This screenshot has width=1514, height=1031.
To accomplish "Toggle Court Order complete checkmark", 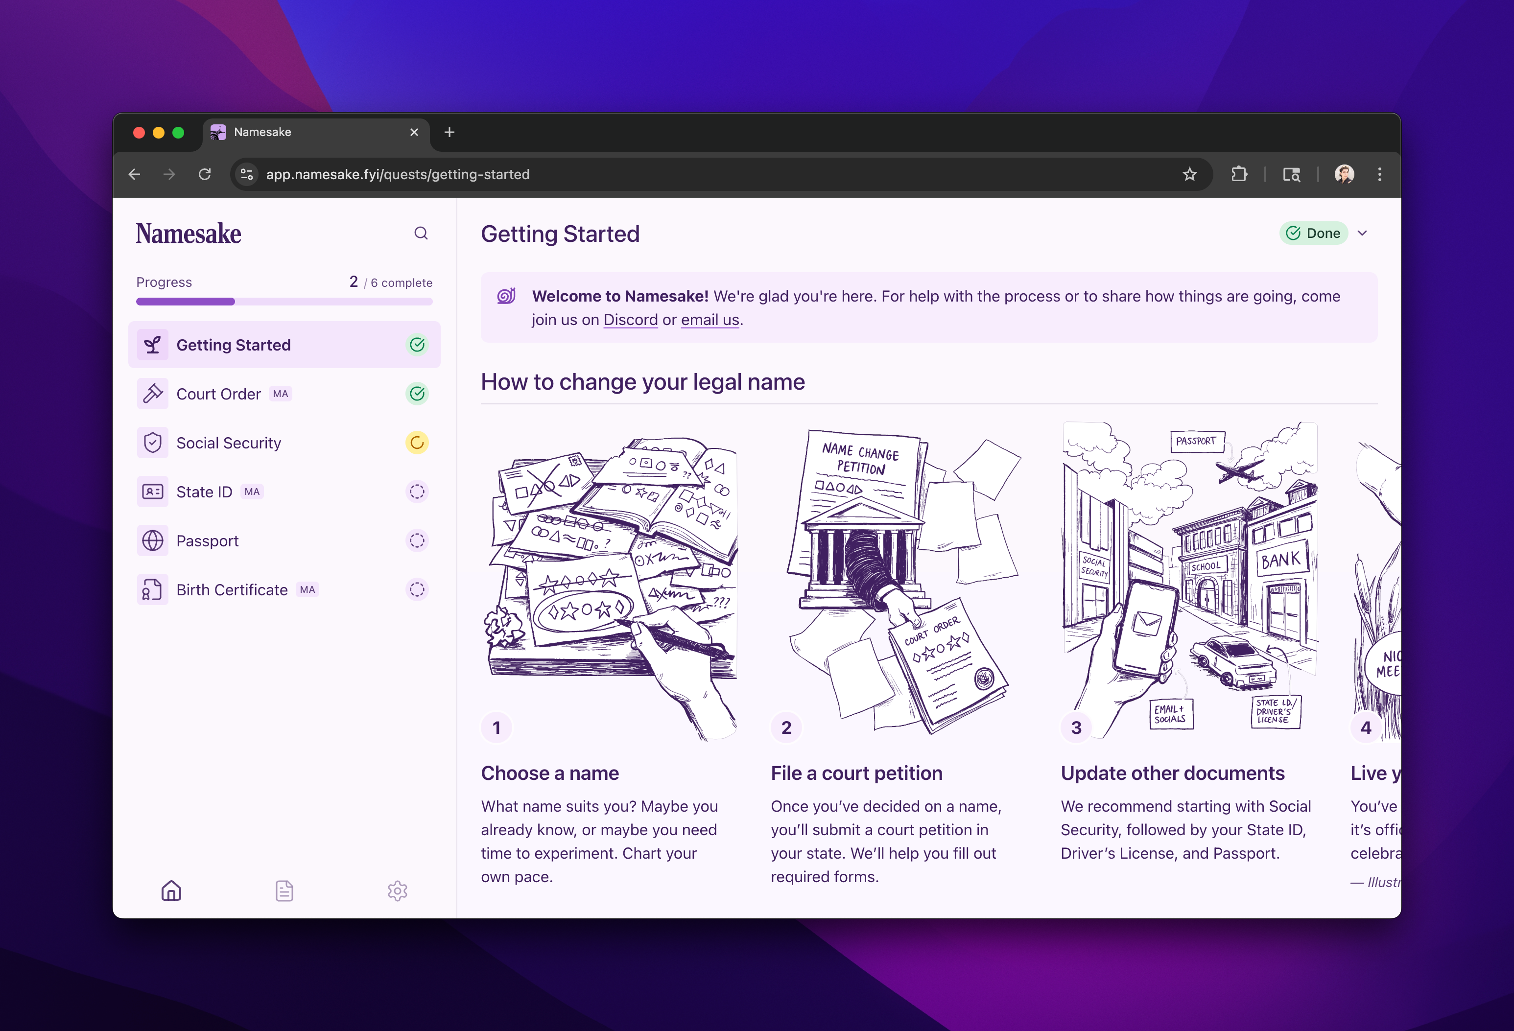I will coord(417,394).
